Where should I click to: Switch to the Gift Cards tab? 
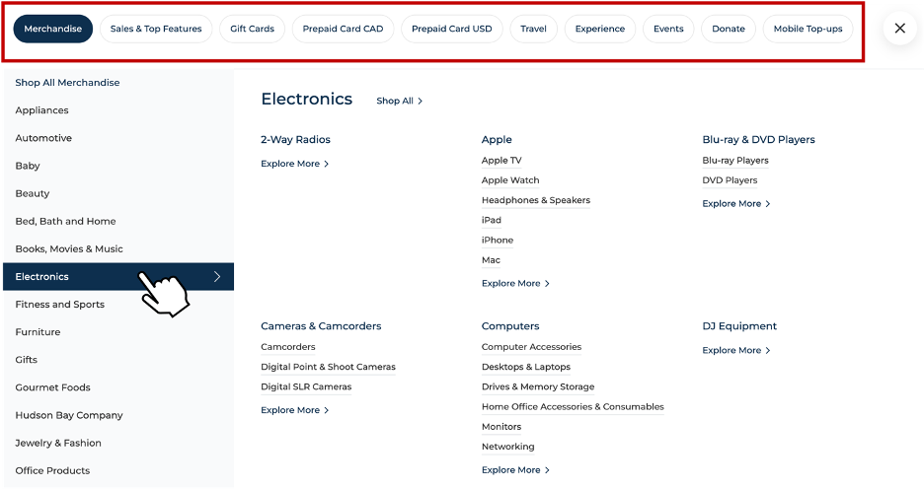252,29
